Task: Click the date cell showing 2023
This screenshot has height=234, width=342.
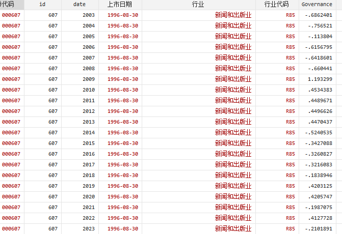Action: click(x=88, y=229)
